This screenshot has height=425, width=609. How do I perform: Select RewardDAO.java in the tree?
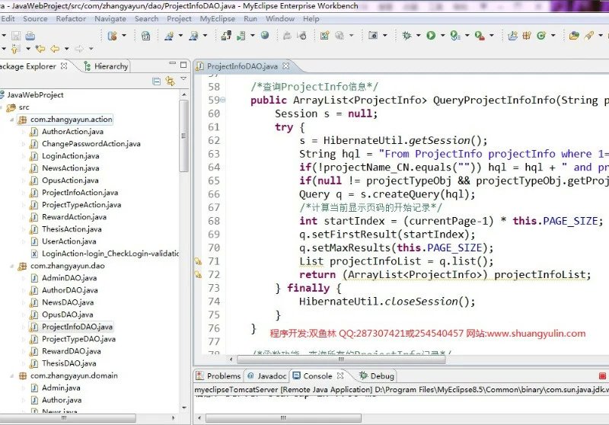coord(72,351)
